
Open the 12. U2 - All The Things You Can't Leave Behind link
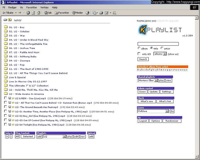pyautogui.click(x=38, y=73)
